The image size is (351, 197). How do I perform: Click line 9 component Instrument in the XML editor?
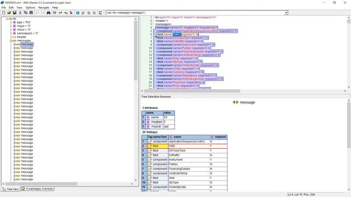pyautogui.click(x=185, y=45)
